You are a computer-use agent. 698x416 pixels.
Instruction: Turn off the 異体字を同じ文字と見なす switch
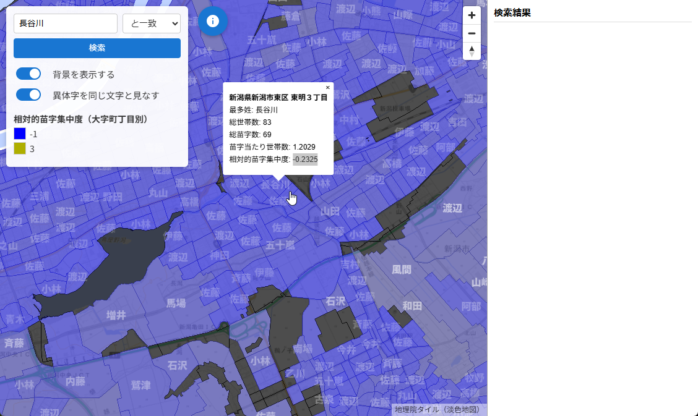(28, 95)
